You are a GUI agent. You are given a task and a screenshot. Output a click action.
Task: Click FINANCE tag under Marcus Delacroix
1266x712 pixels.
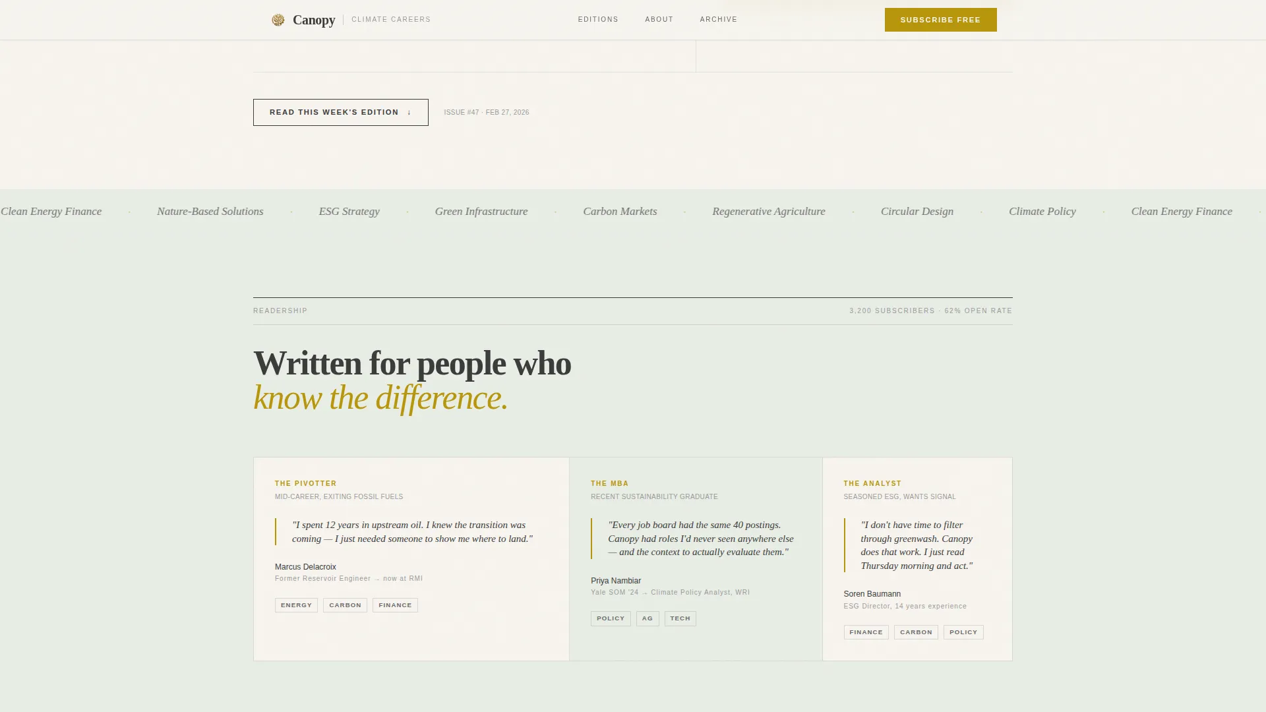(x=395, y=605)
